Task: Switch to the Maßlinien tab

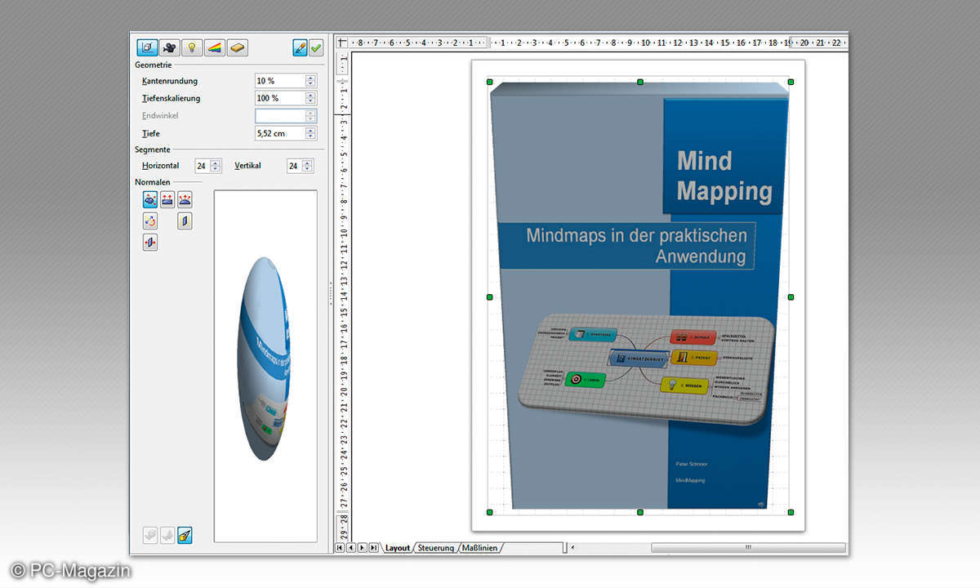Action: (x=481, y=548)
